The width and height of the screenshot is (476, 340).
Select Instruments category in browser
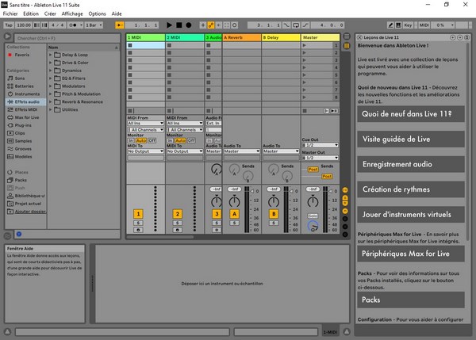tap(27, 94)
